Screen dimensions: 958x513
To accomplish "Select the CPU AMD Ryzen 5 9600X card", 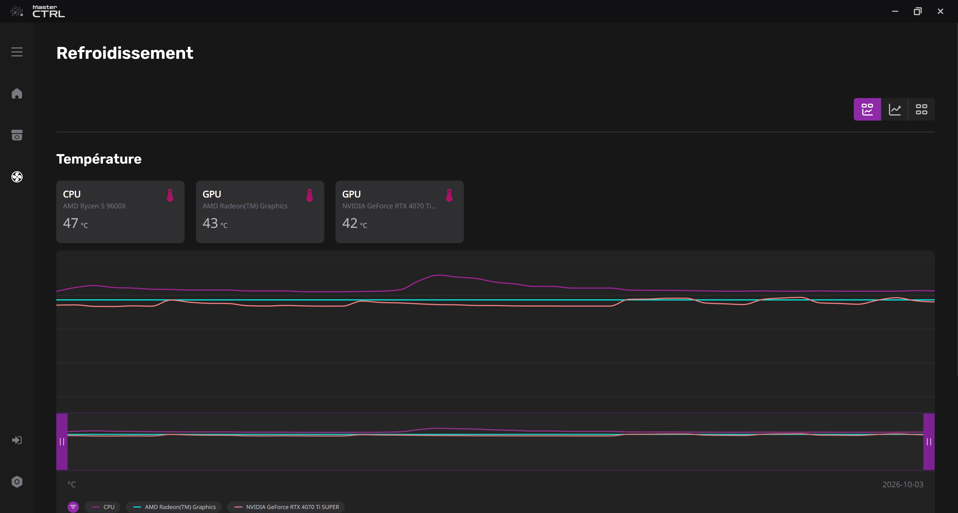I will click(121, 212).
